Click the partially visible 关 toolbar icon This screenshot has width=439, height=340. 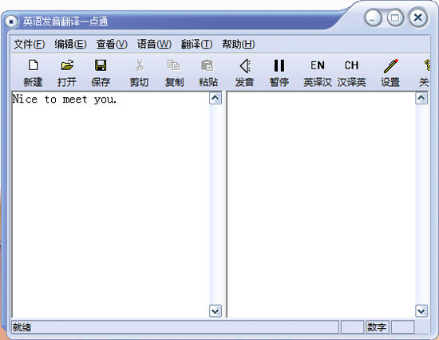425,72
